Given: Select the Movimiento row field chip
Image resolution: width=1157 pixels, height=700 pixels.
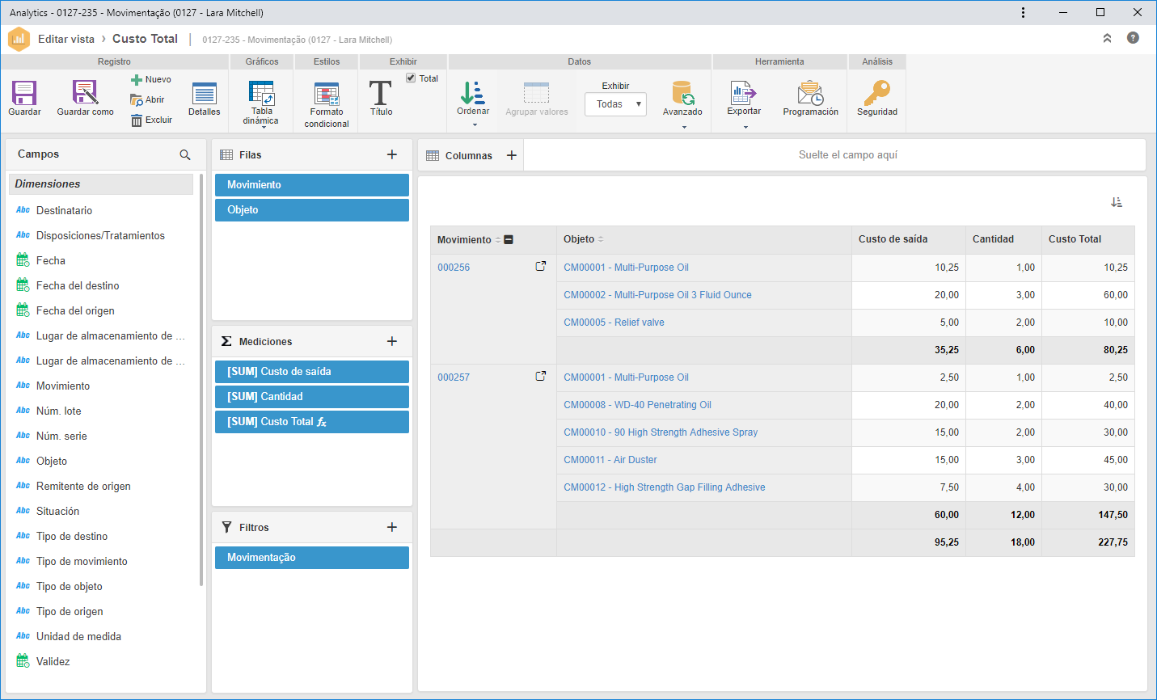Looking at the screenshot, I should click(312, 185).
